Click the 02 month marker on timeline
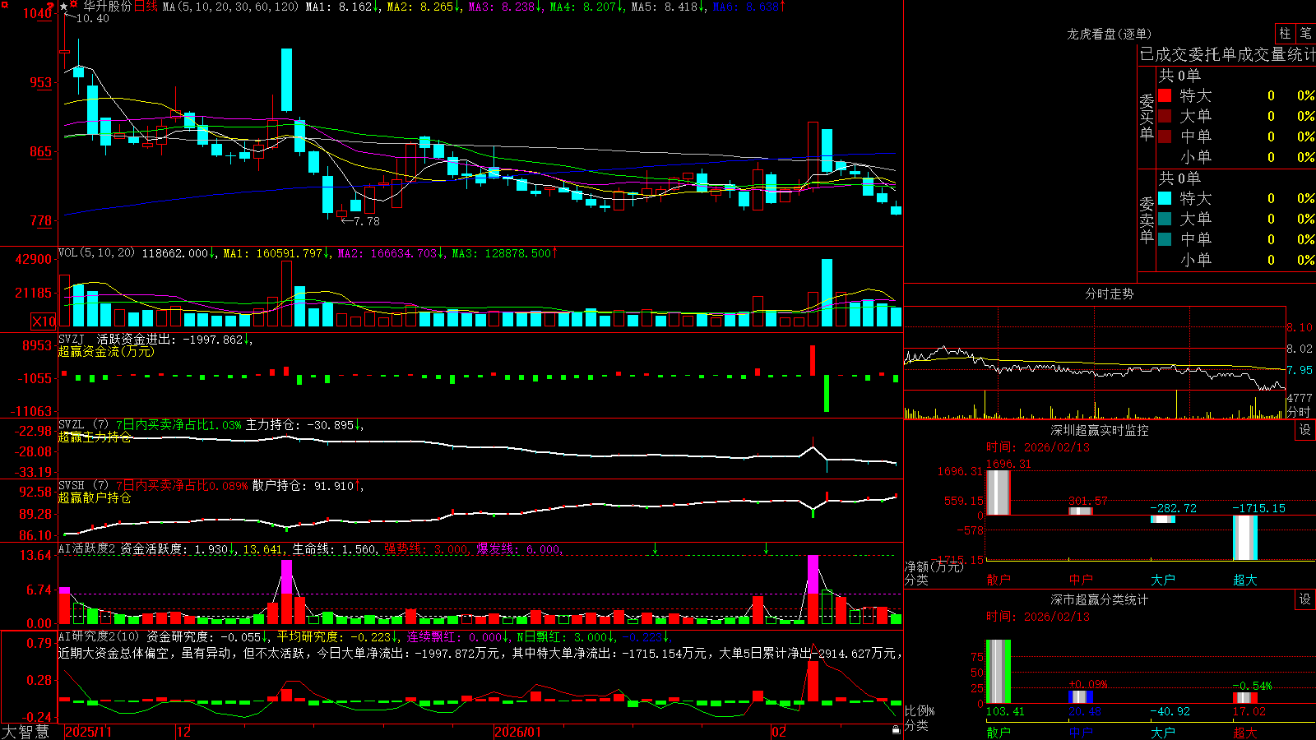Screen dimensions: 1316x740 (778, 732)
